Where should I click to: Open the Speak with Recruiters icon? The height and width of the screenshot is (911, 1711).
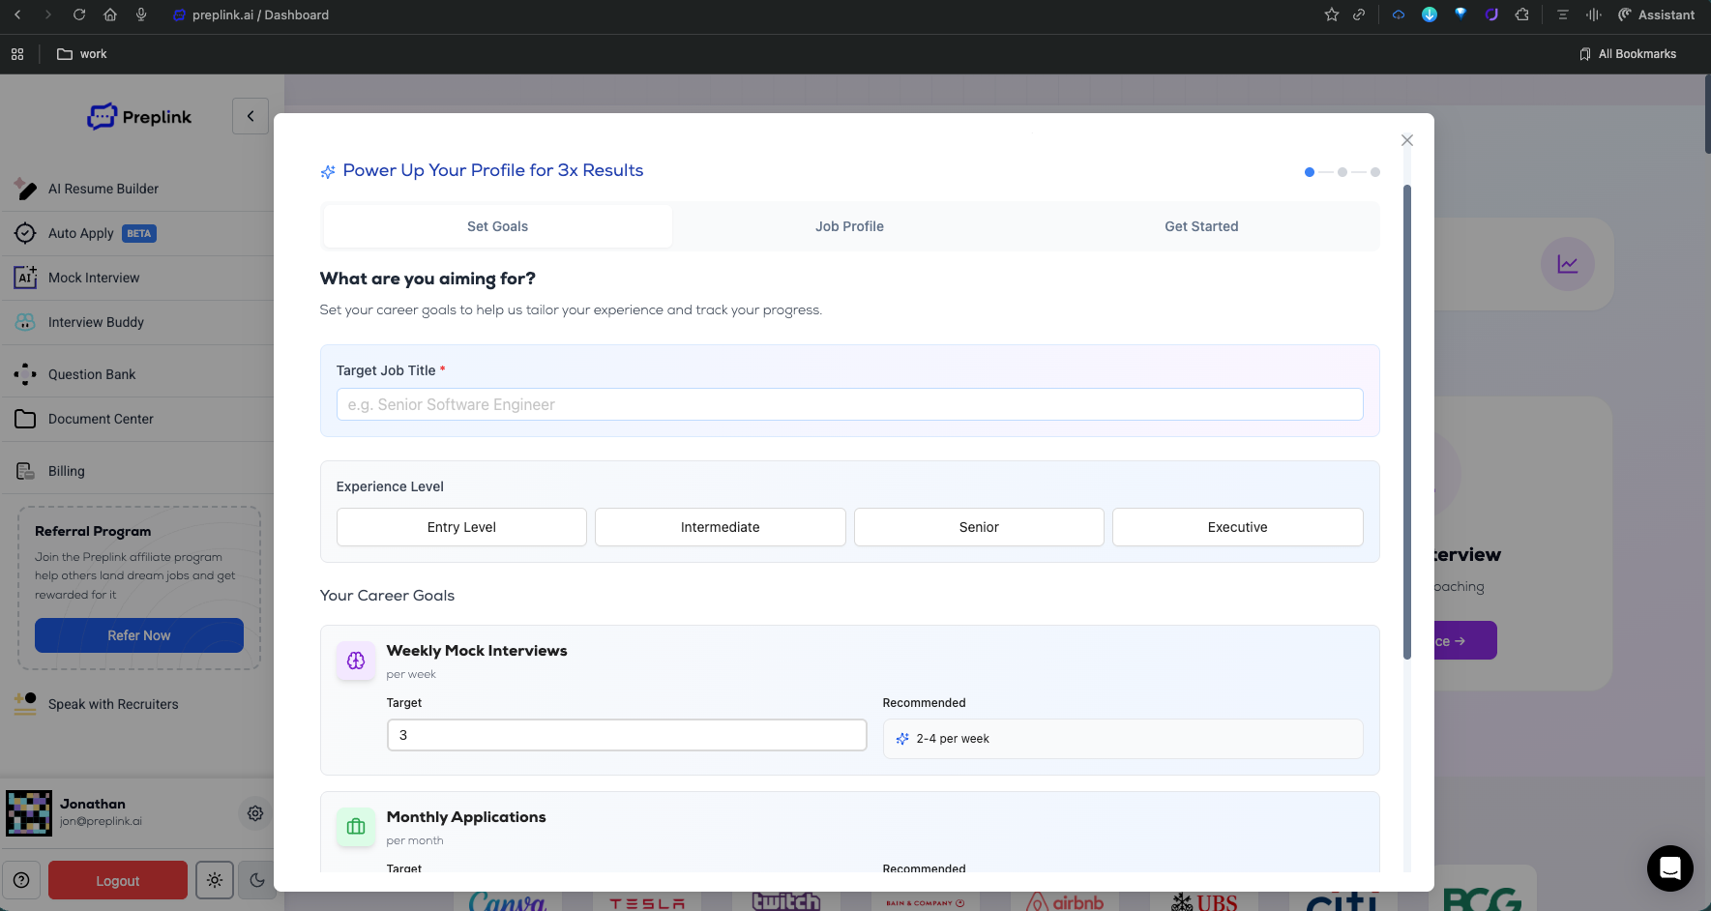coord(25,704)
